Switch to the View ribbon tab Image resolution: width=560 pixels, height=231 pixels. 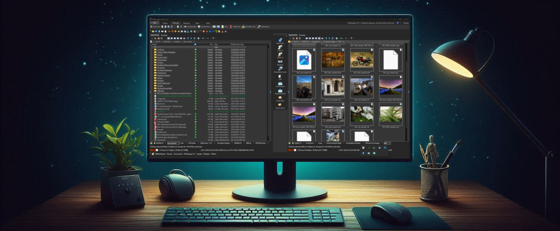tap(197, 23)
